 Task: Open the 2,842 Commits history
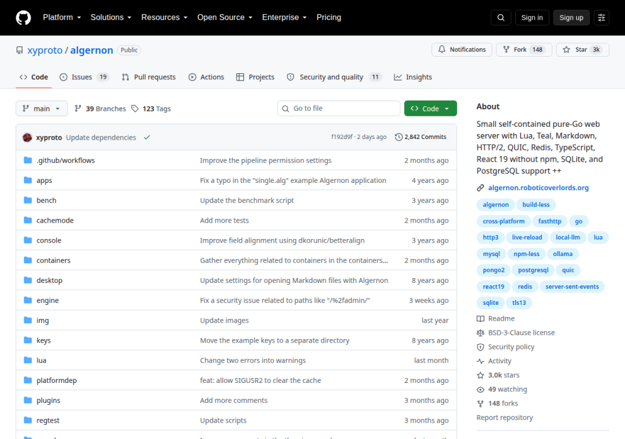click(421, 137)
